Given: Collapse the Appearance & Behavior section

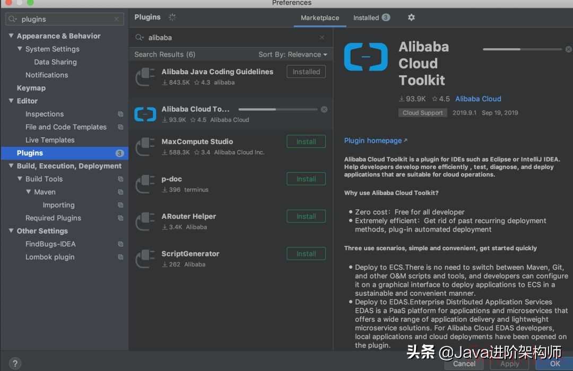Looking at the screenshot, I should [11, 36].
